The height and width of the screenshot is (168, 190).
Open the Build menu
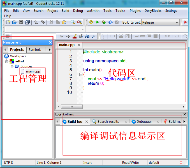click(65, 11)
